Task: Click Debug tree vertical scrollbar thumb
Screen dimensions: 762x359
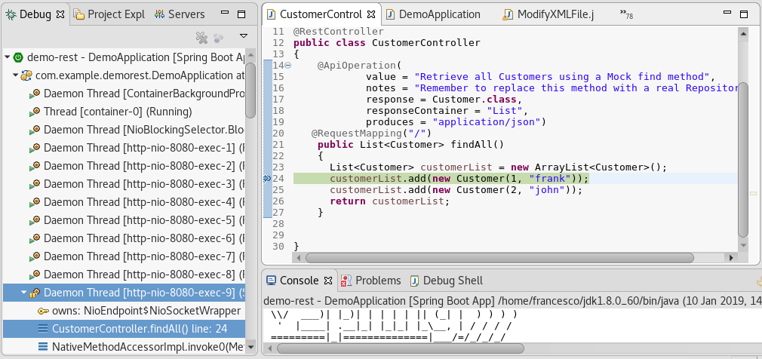Action: (250, 91)
